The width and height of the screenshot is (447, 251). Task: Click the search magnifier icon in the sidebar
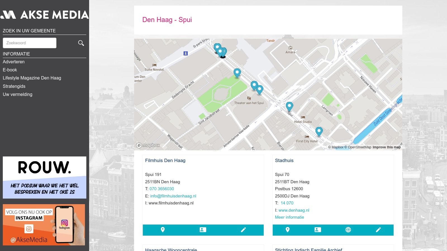click(x=81, y=43)
